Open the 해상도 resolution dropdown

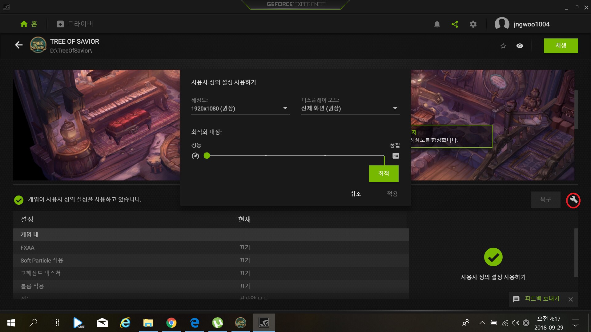pyautogui.click(x=240, y=109)
